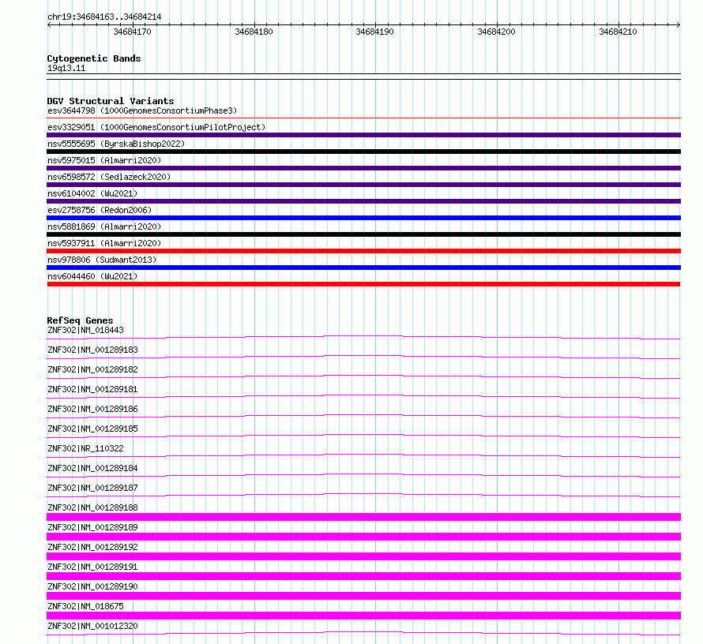Click the purple bar under esv3329051
Screen dimensions: 703x644
(363, 135)
